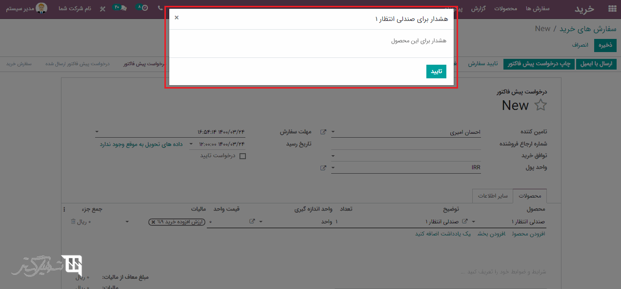Click the developer tools wrench icon

(102, 9)
